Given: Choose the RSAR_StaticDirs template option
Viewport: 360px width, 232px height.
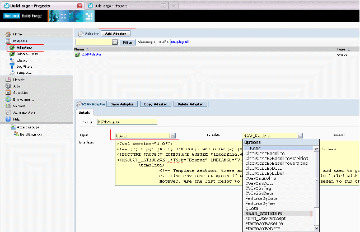Looking at the screenshot, I should click(278, 214).
